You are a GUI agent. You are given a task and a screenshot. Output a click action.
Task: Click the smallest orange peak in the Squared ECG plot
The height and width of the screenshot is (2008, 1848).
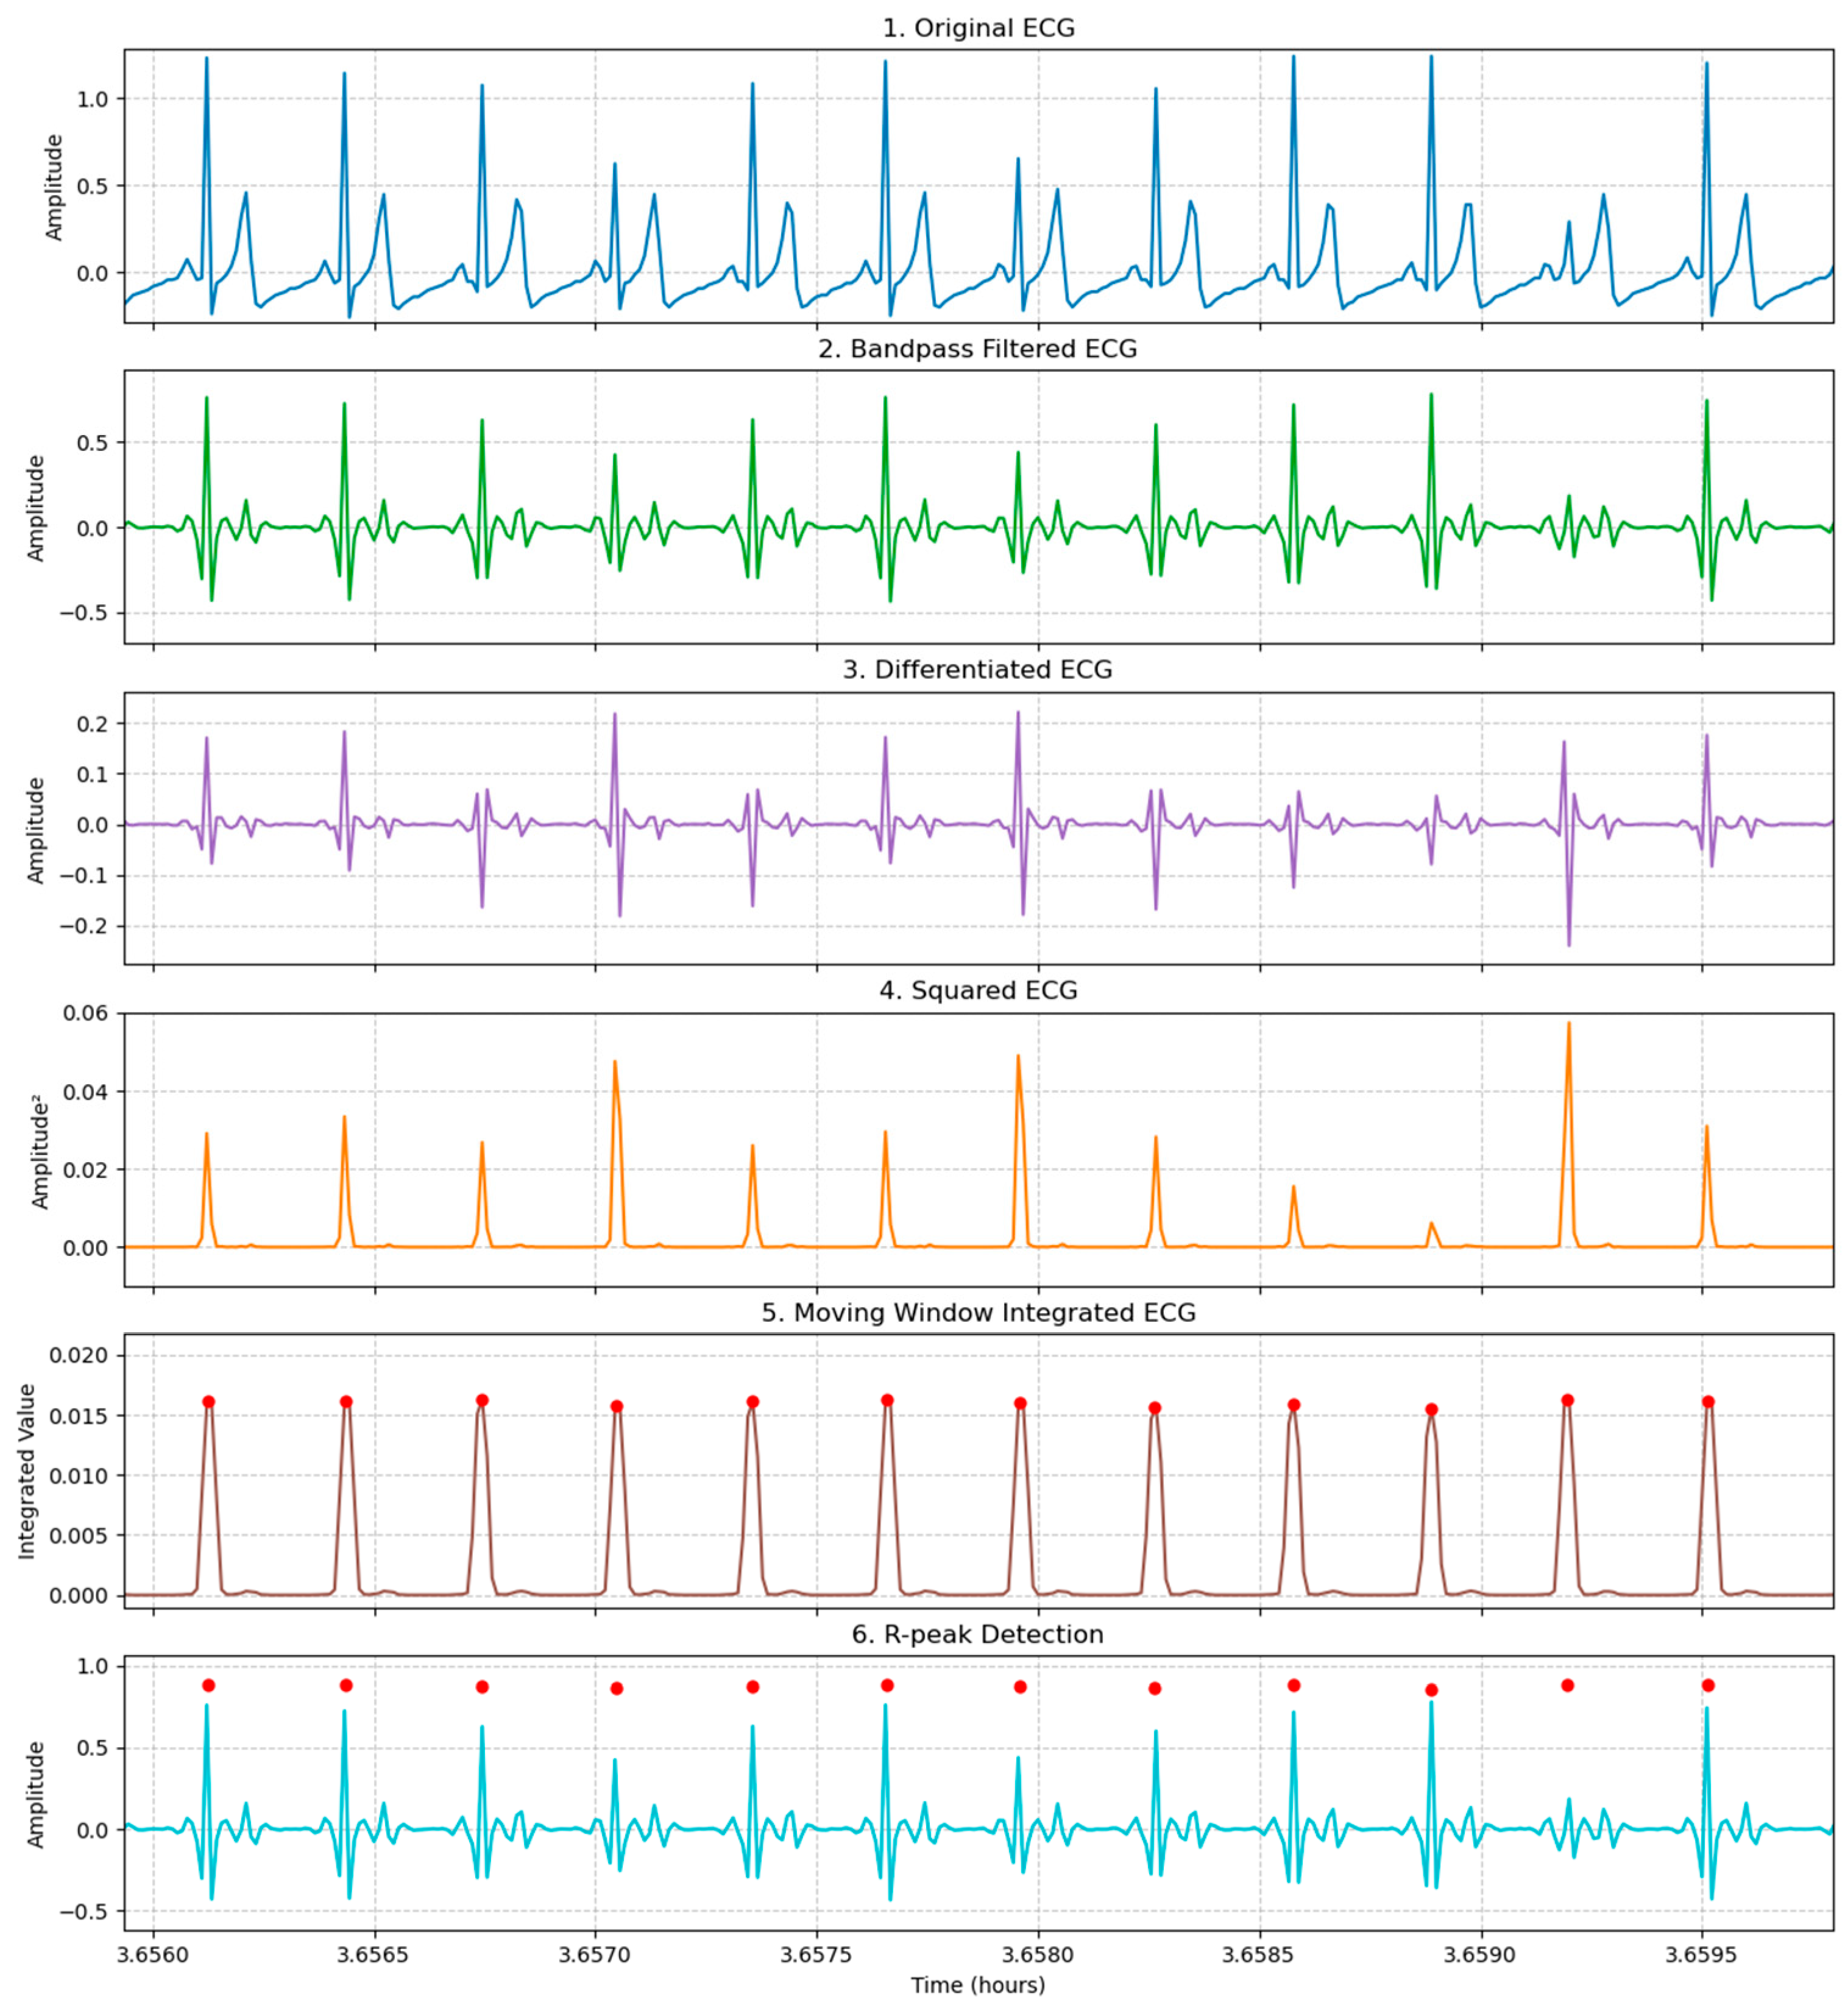(1431, 1224)
